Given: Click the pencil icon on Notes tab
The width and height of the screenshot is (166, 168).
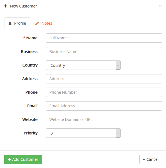Looking at the screenshot, I should (x=37, y=23).
